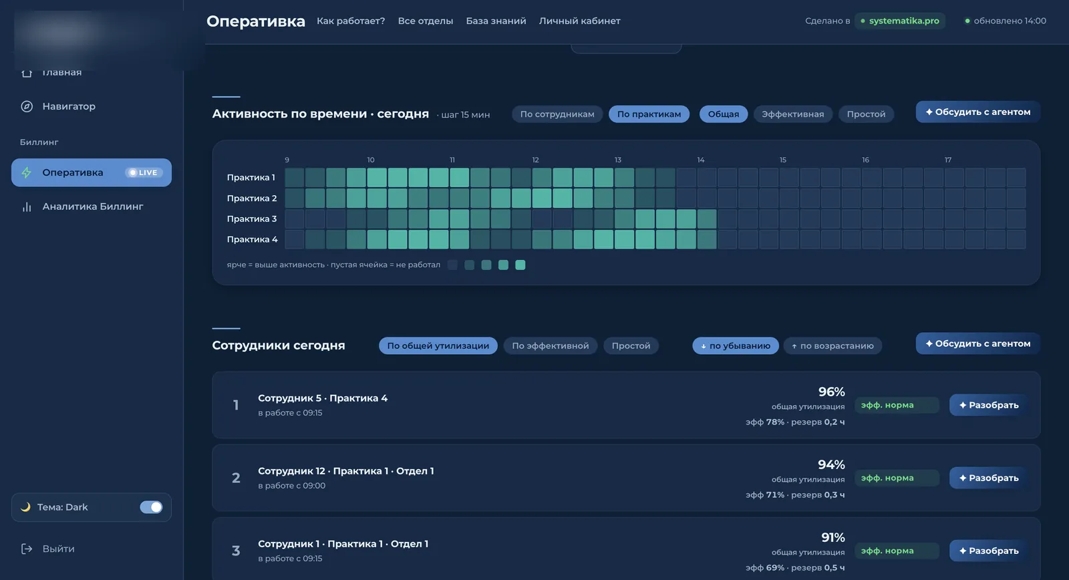Click Разобрать for Сотрудник 5

(989, 405)
